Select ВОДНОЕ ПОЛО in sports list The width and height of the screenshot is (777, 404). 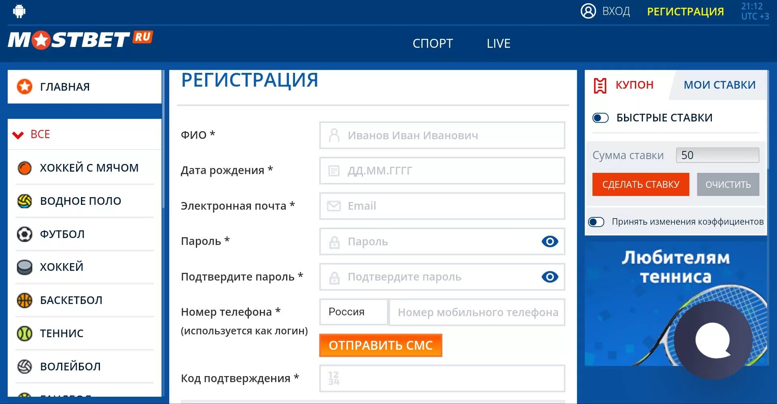click(x=85, y=201)
